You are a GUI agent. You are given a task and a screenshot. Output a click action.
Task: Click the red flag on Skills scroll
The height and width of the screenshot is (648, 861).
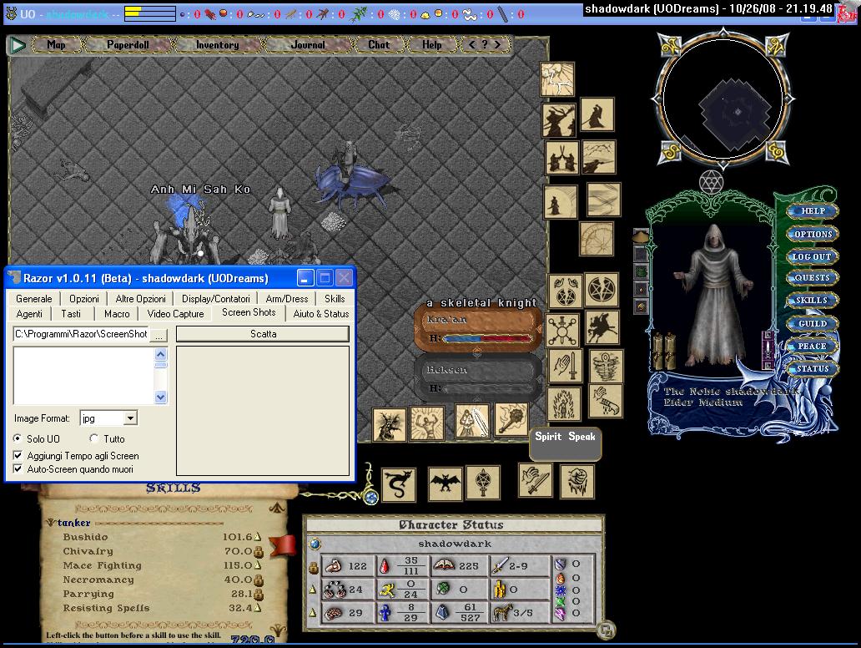(x=283, y=544)
